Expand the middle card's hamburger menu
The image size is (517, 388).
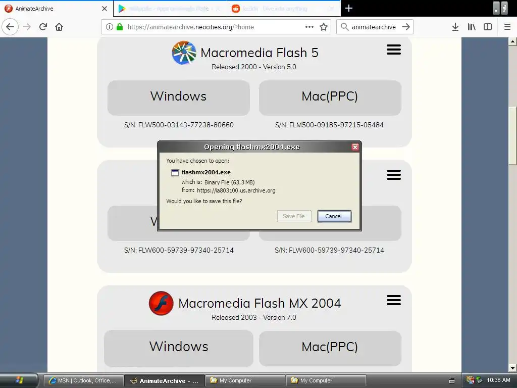pyautogui.click(x=394, y=175)
